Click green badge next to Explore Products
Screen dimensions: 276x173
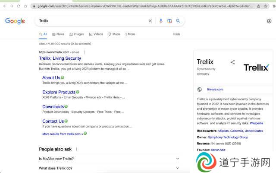coord(78,92)
